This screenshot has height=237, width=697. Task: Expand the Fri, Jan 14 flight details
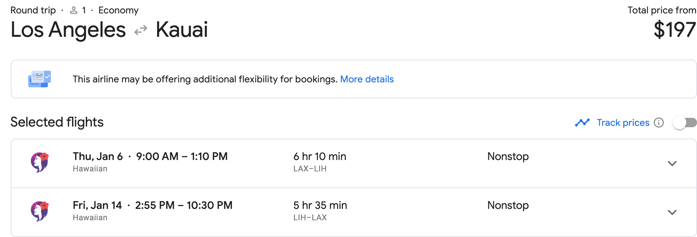pyautogui.click(x=672, y=212)
